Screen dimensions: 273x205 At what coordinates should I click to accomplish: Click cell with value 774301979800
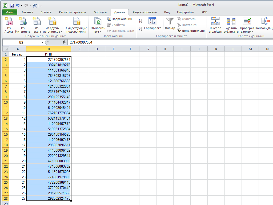[49, 177]
